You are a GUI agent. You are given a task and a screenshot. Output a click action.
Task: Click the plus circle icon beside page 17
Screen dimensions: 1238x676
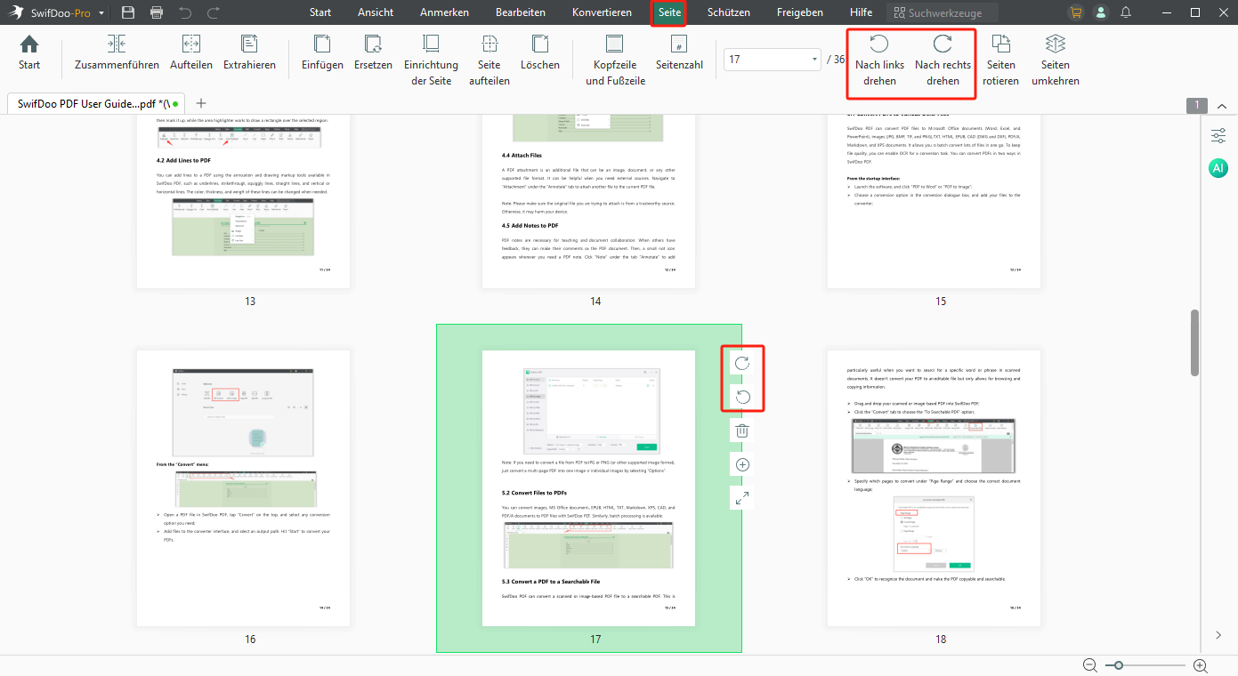[x=742, y=464]
